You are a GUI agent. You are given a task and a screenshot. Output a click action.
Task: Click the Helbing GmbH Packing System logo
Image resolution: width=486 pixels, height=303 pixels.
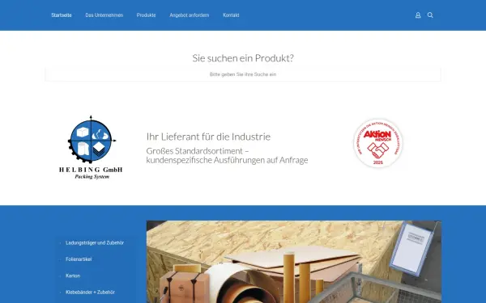click(91, 148)
